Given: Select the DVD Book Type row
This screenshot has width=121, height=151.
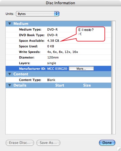Looking at the screenshot, I should pyautogui.click(x=58, y=35).
